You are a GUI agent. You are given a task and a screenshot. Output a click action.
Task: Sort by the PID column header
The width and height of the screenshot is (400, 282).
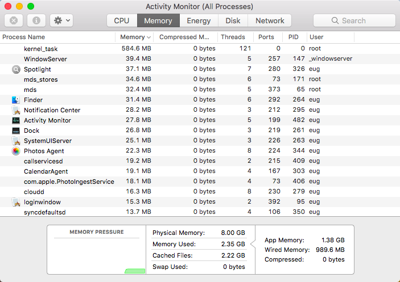295,37
